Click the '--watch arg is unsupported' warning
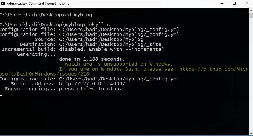The height and width of the screenshot is (136, 253). [98, 64]
